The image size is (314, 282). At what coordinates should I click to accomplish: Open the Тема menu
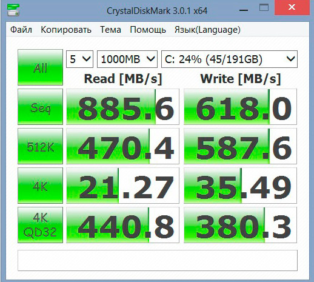(110, 30)
